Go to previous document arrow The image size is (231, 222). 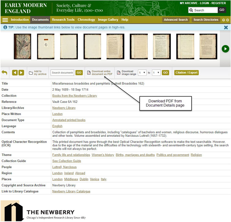[x=15, y=73]
